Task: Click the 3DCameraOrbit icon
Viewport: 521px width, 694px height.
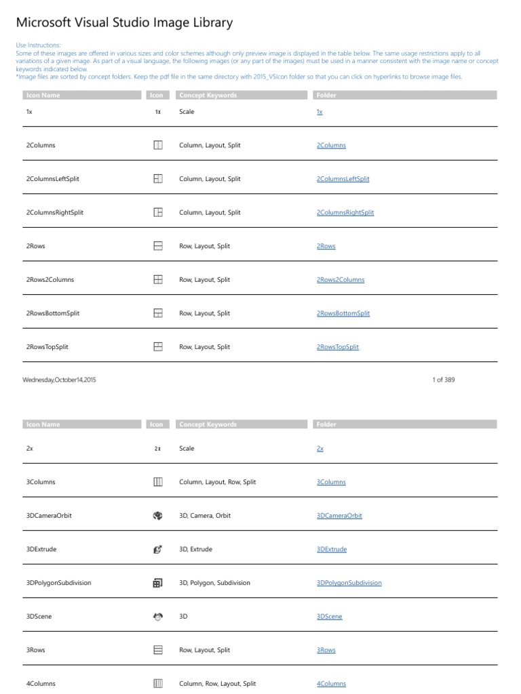Action: [x=157, y=516]
